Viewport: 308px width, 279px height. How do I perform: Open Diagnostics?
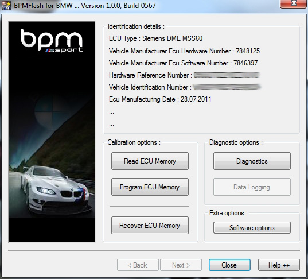click(x=252, y=161)
